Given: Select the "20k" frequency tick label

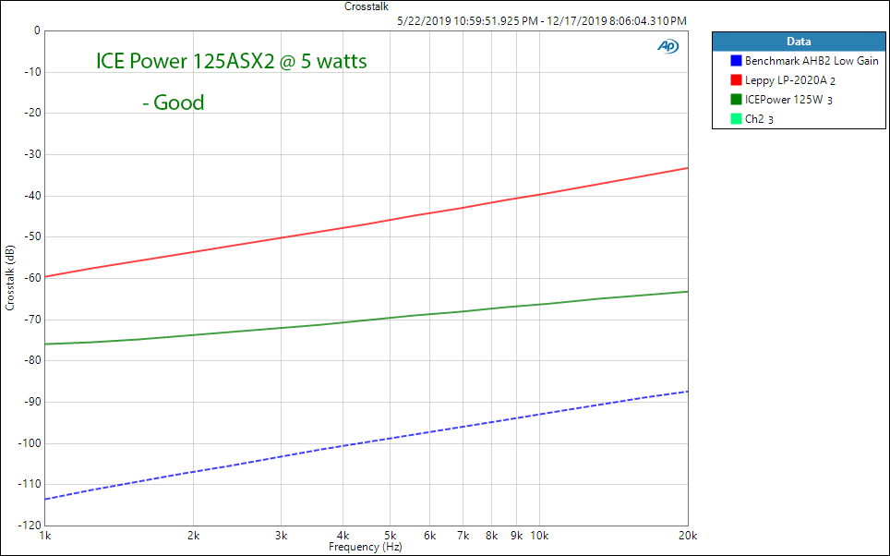Looking at the screenshot, I should point(688,536).
